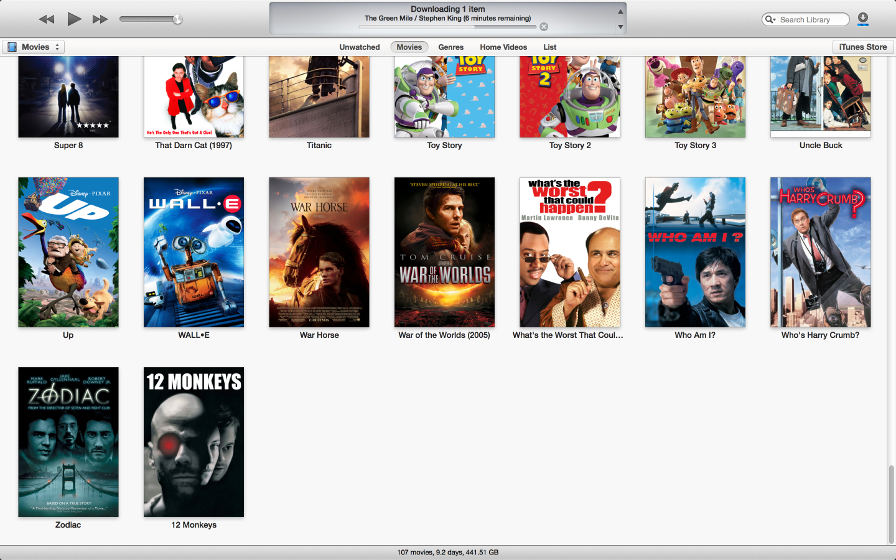Image resolution: width=896 pixels, height=560 pixels.
Task: Click the status display down arrow
Action: click(x=620, y=27)
